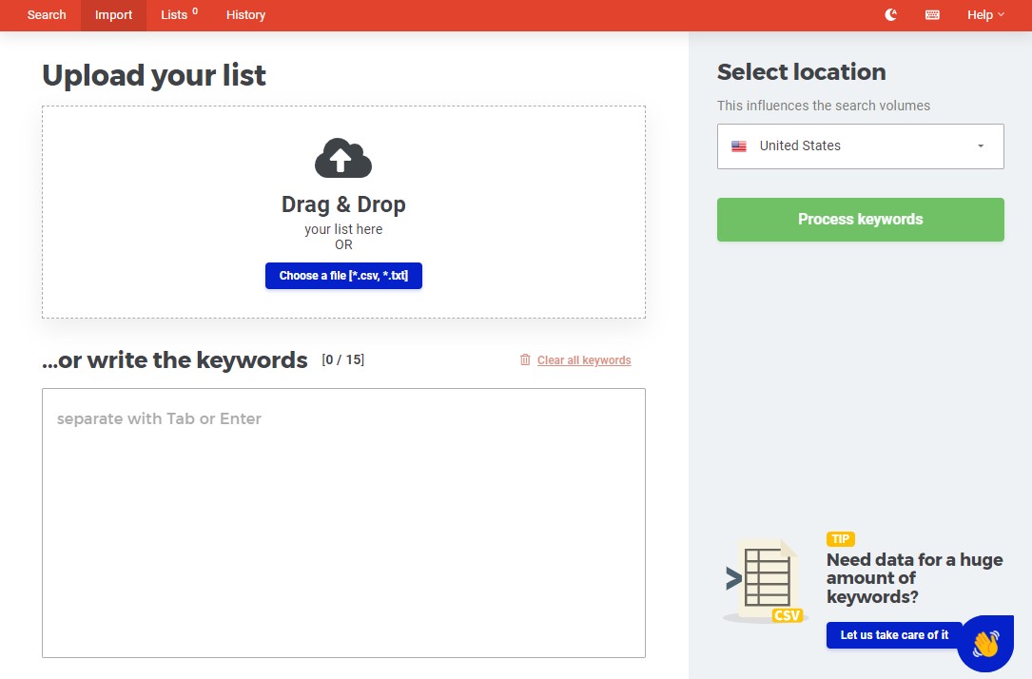Image resolution: width=1032 pixels, height=679 pixels.
Task: Click Choose a file button
Action: pos(343,276)
